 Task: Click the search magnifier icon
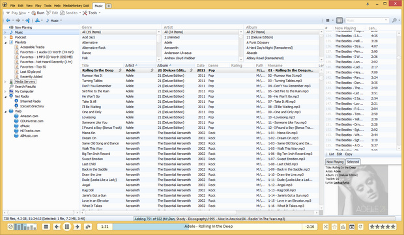[394, 20]
